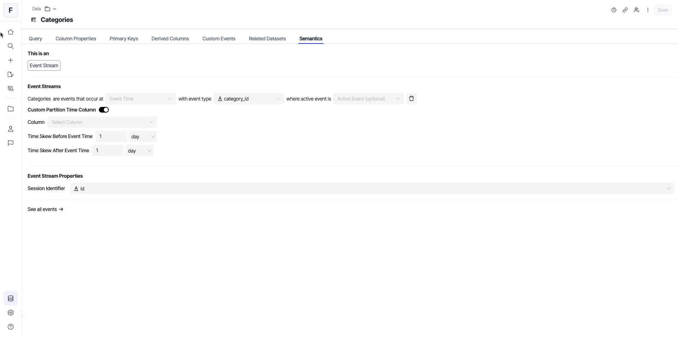Viewport: 678px width, 337px height.
Task: Open the charts library icon in sidebar
Action: [11, 89]
